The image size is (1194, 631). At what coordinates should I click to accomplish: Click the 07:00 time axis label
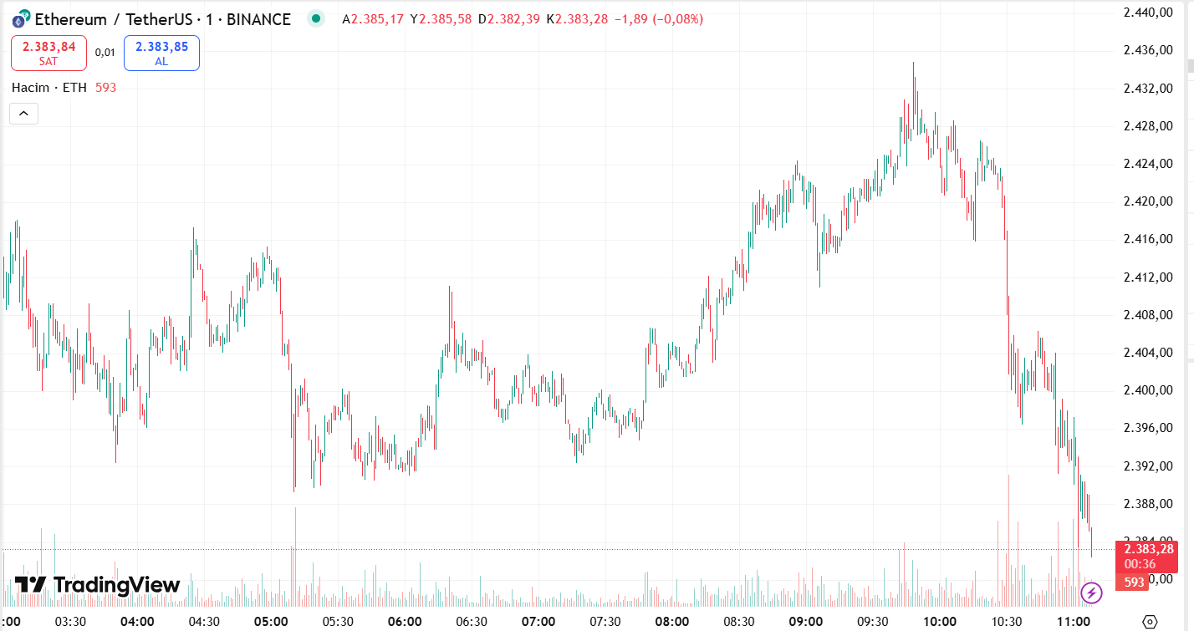[x=538, y=621]
